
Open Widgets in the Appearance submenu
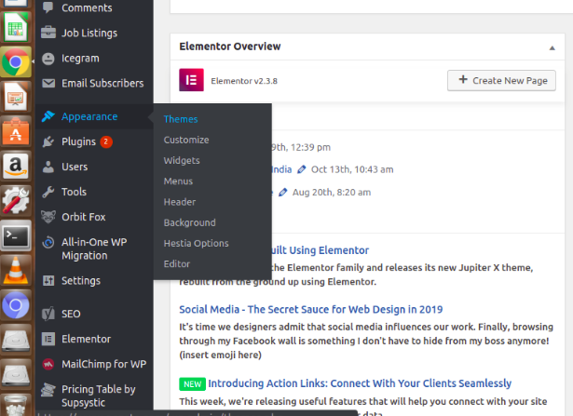point(182,161)
